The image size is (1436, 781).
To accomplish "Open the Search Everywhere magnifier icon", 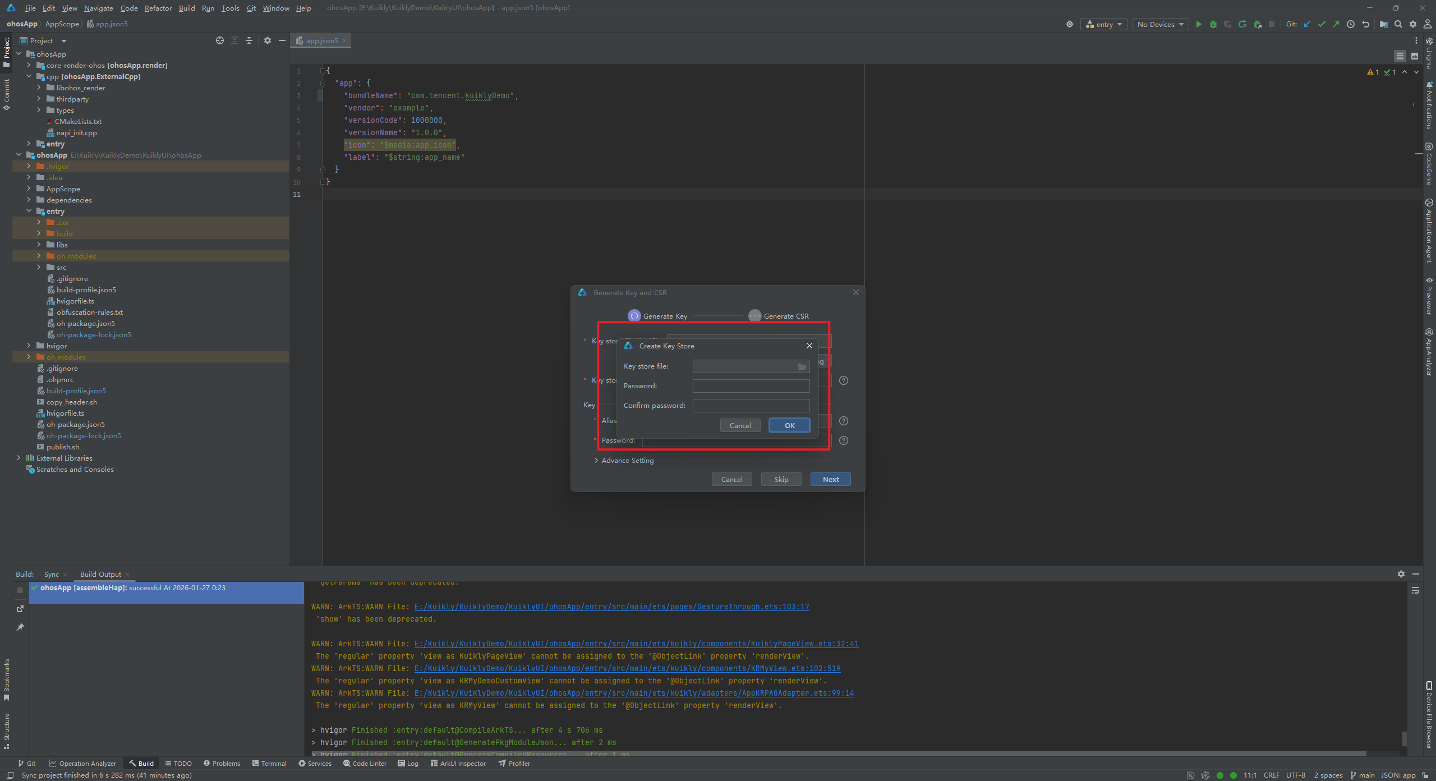I will [x=1398, y=24].
